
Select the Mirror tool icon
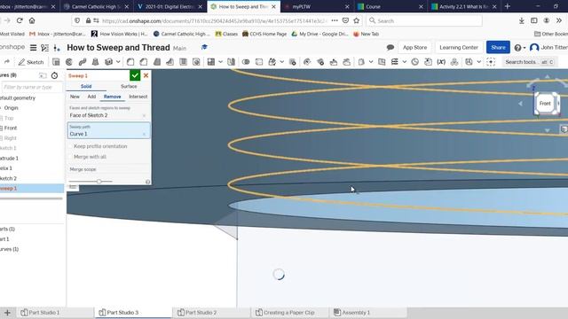tap(231, 62)
